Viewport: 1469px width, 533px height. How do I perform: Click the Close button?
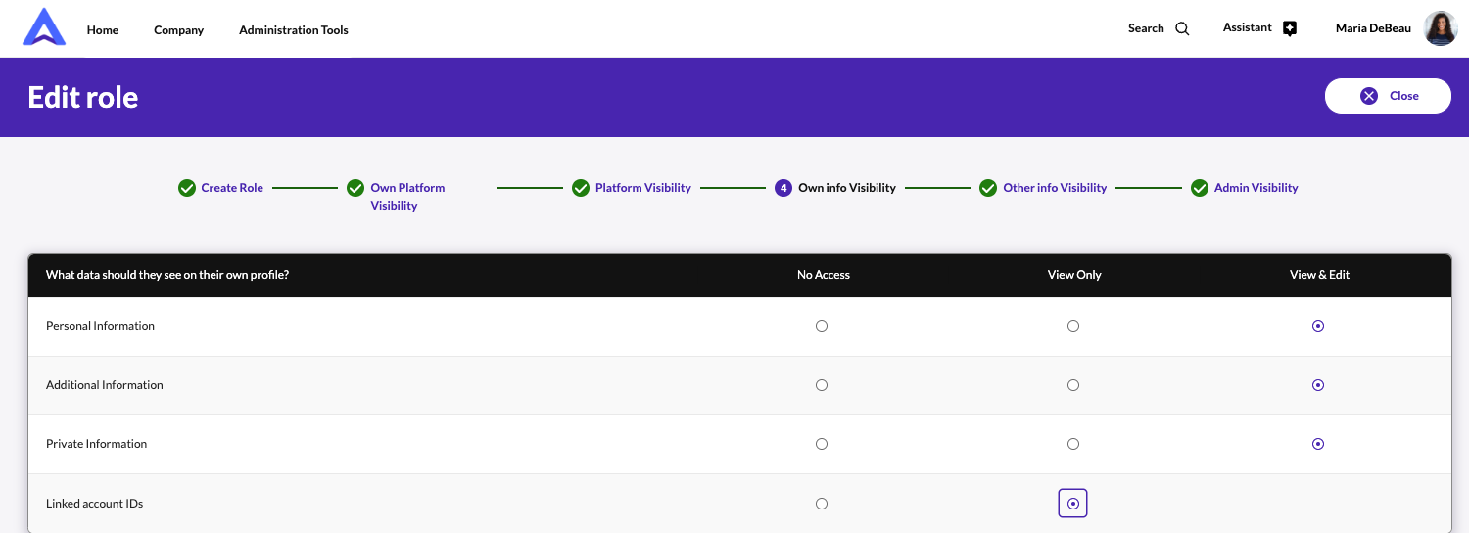1388,96
